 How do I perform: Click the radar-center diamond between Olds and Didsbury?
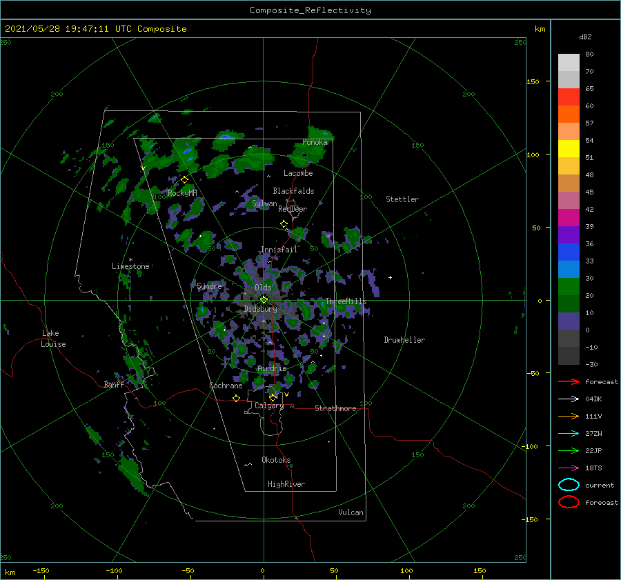[x=264, y=300]
